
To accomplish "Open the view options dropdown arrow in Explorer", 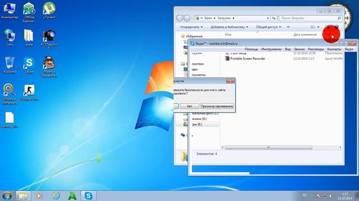I will (318, 27).
